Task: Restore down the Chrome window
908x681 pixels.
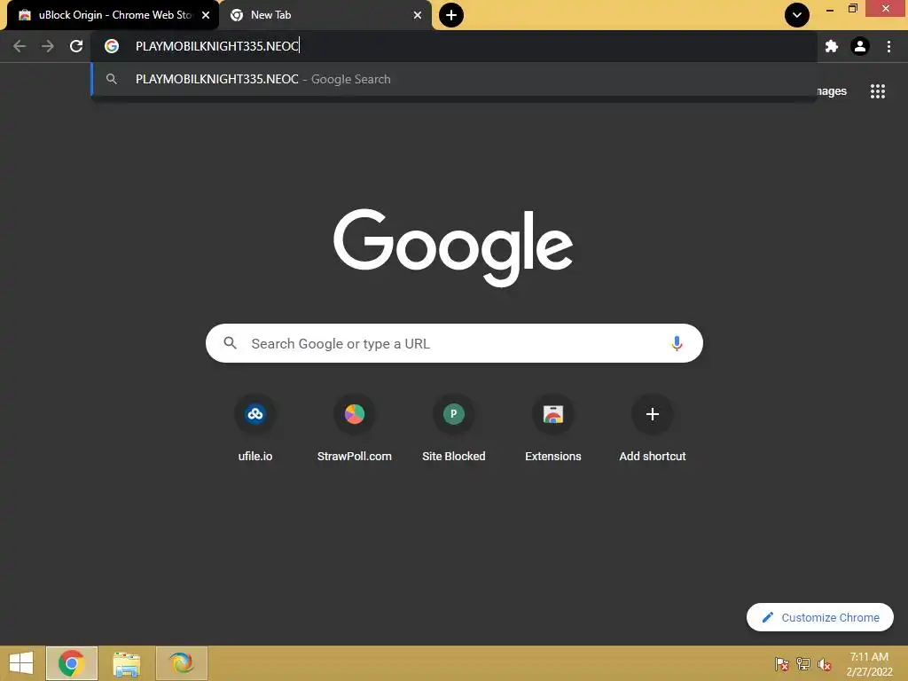Action: 852,8
